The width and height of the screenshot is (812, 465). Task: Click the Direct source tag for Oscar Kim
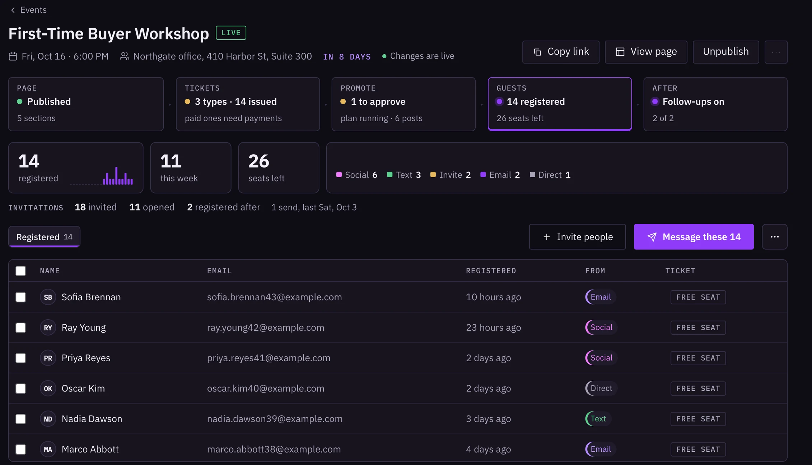pyautogui.click(x=601, y=388)
